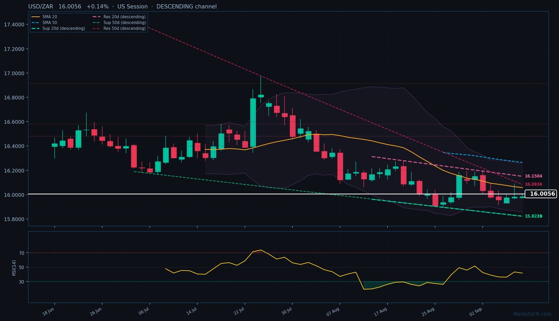Click the current price tag 16.0056
The height and width of the screenshot is (321, 559).
pyautogui.click(x=540, y=194)
